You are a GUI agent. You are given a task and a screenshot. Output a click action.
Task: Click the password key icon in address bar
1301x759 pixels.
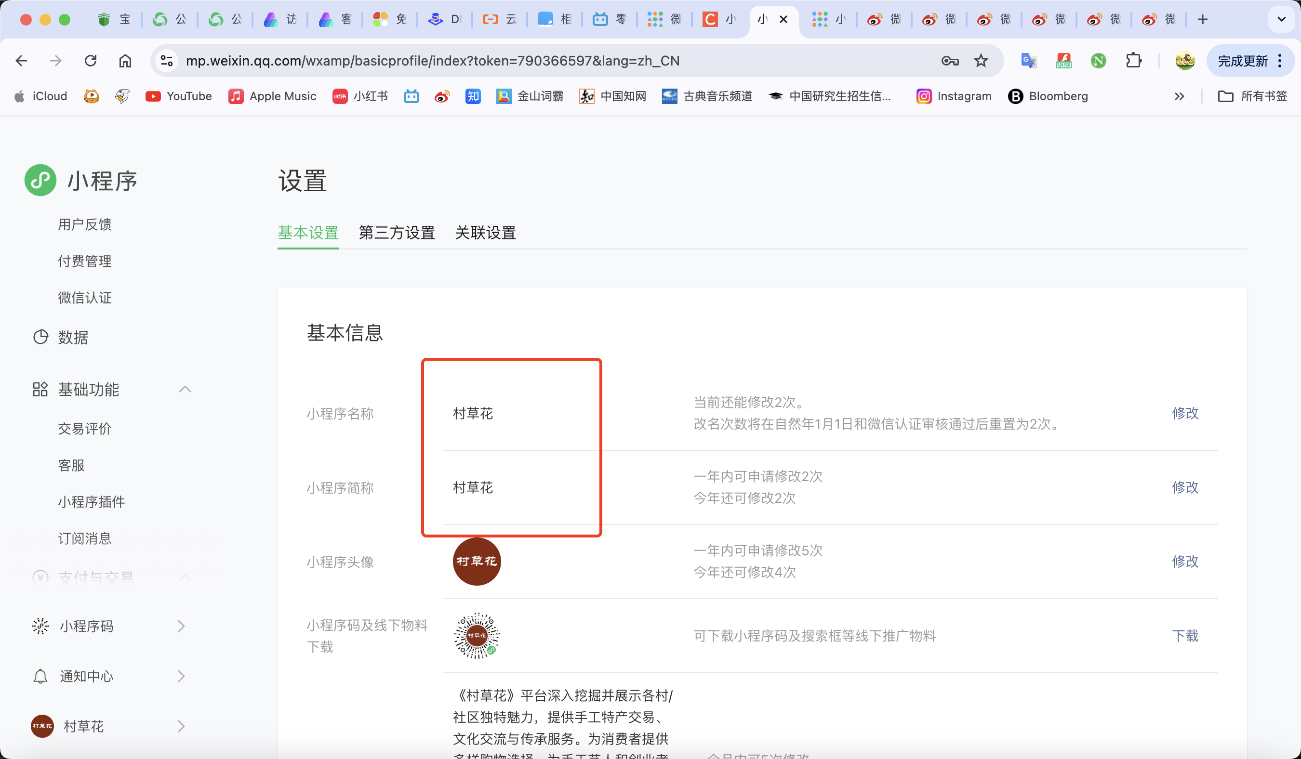949,61
